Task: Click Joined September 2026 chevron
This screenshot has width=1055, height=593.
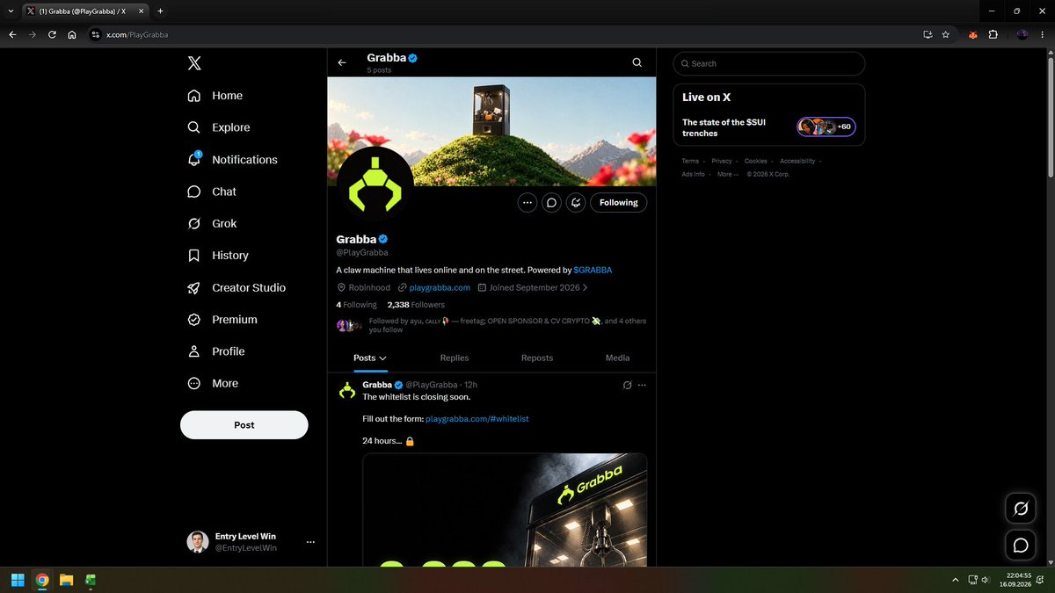Action: pos(586,287)
